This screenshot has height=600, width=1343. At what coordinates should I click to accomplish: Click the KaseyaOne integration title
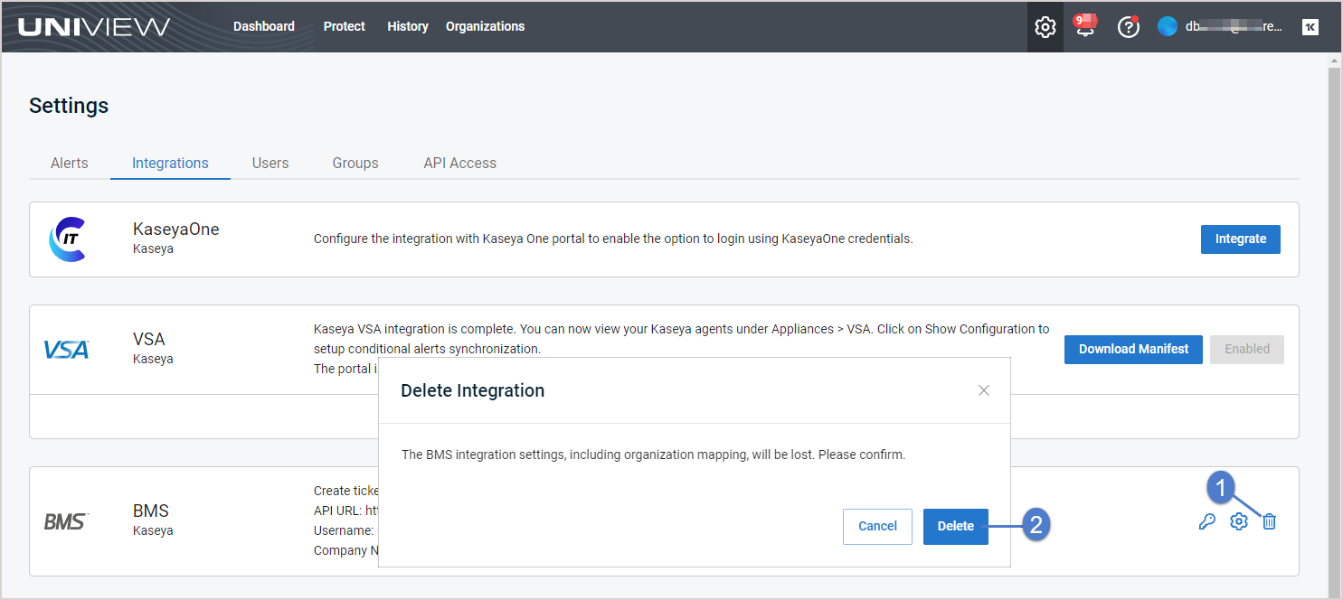point(176,229)
